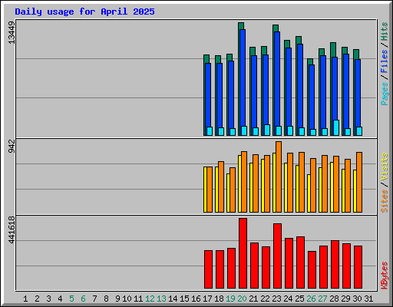393x307 pixels.
Task: Click day 28 label on the x-axis
Action: tap(334, 299)
